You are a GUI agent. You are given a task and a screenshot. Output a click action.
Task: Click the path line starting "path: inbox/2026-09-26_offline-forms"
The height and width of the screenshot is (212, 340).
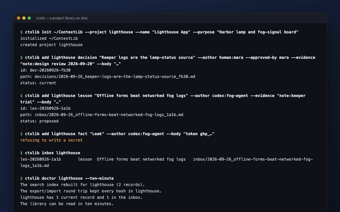pos(102,115)
